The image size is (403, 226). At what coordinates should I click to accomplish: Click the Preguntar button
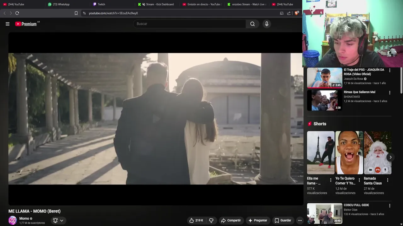258,220
